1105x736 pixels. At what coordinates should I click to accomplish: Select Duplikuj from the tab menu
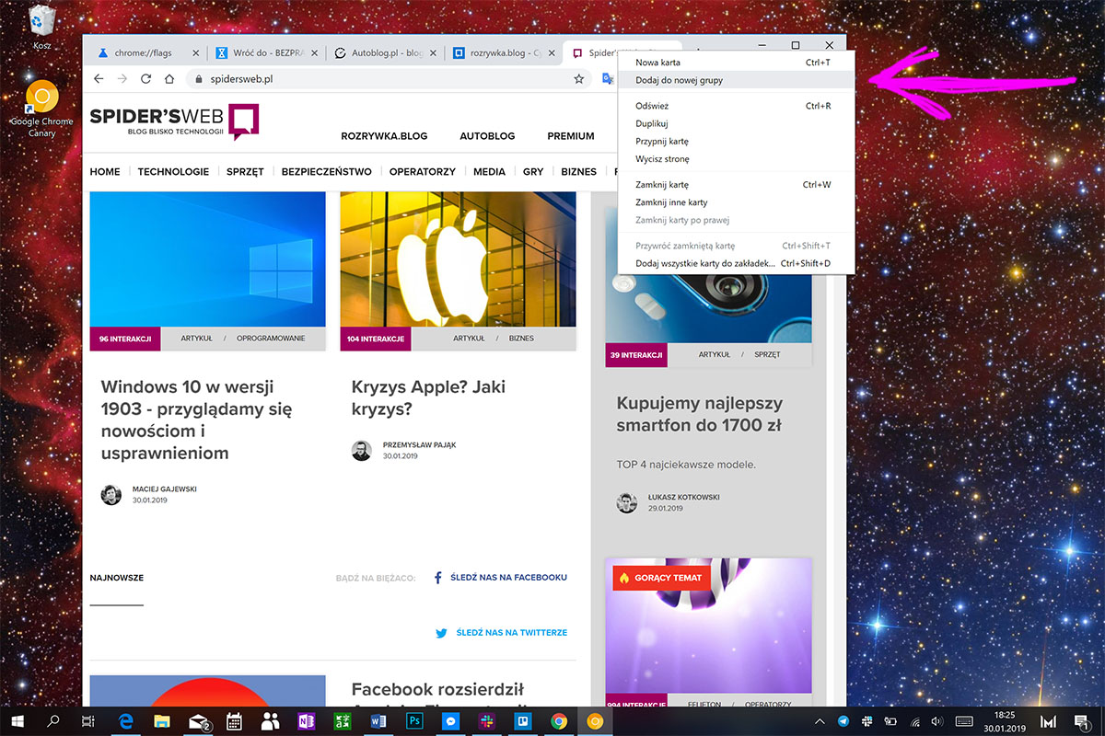click(737, 123)
